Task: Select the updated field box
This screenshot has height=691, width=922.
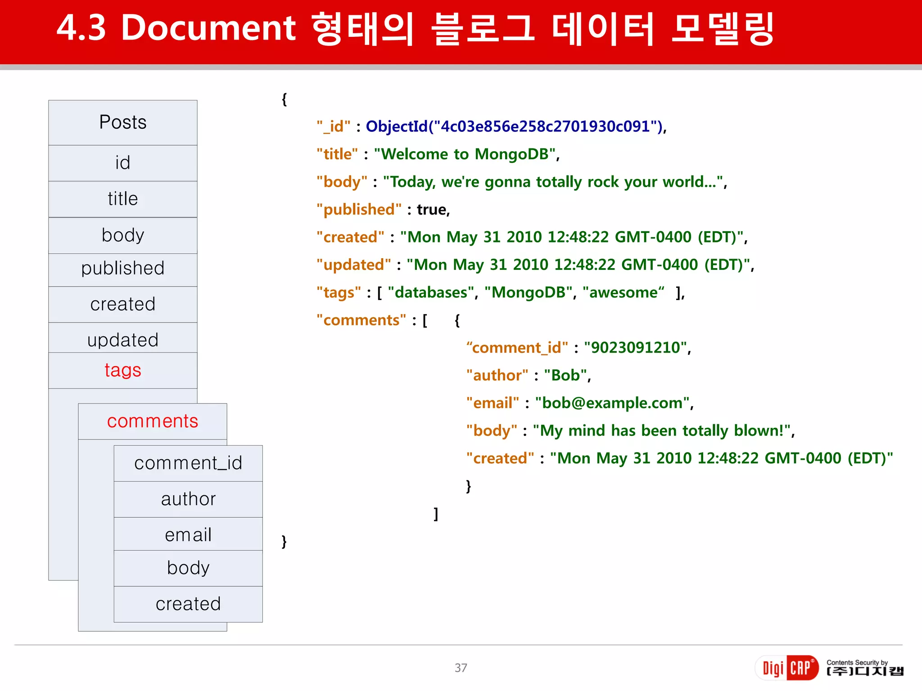Action: point(123,338)
